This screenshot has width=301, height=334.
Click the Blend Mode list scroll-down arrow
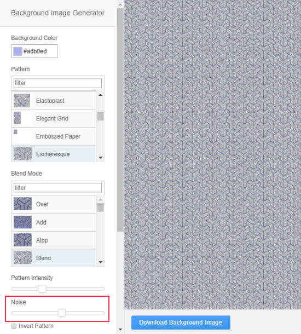click(x=101, y=262)
